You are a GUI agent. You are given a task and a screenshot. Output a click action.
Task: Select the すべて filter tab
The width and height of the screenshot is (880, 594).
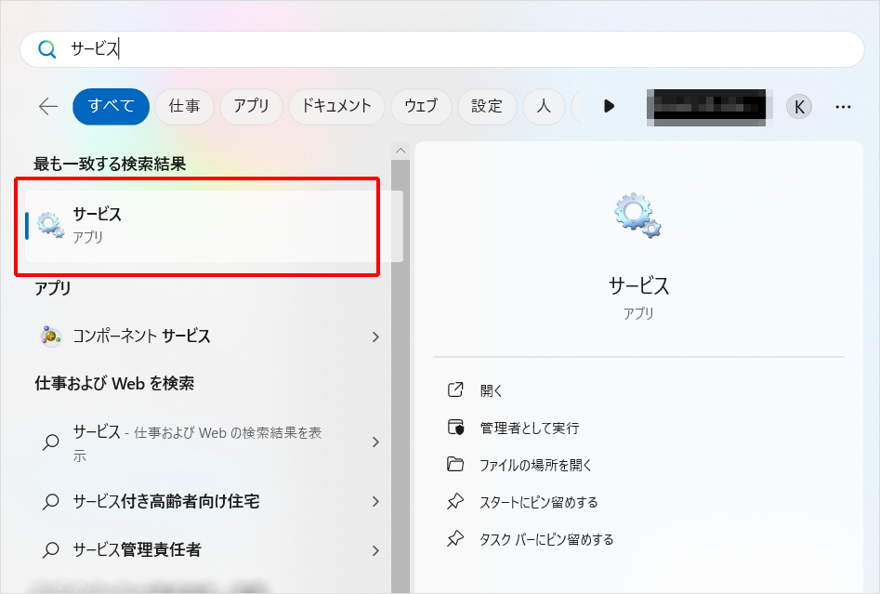pyautogui.click(x=111, y=106)
